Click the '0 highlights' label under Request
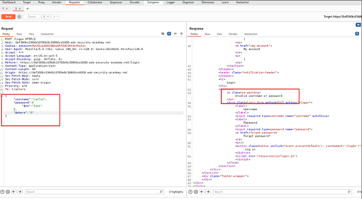Screen dimensions: 362x199 click(x=176, y=192)
